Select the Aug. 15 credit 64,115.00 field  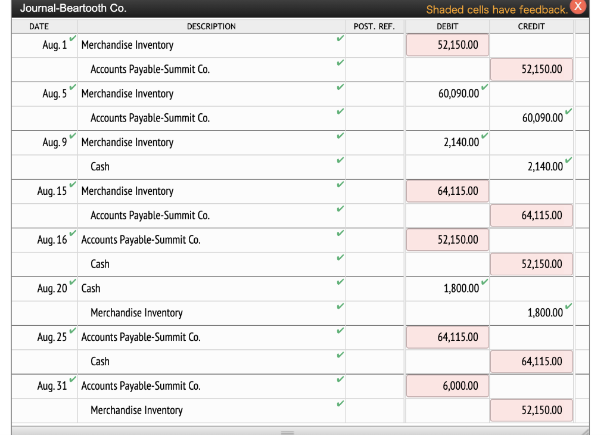[x=531, y=216]
